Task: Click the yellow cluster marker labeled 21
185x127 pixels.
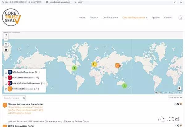Action: coord(94,64)
